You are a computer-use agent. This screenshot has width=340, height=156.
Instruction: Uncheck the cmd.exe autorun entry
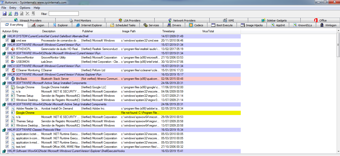pyautogui.click(x=7, y=40)
